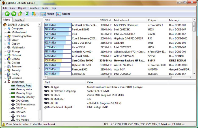Open the File menu
198x128 pixels.
click(5, 8)
